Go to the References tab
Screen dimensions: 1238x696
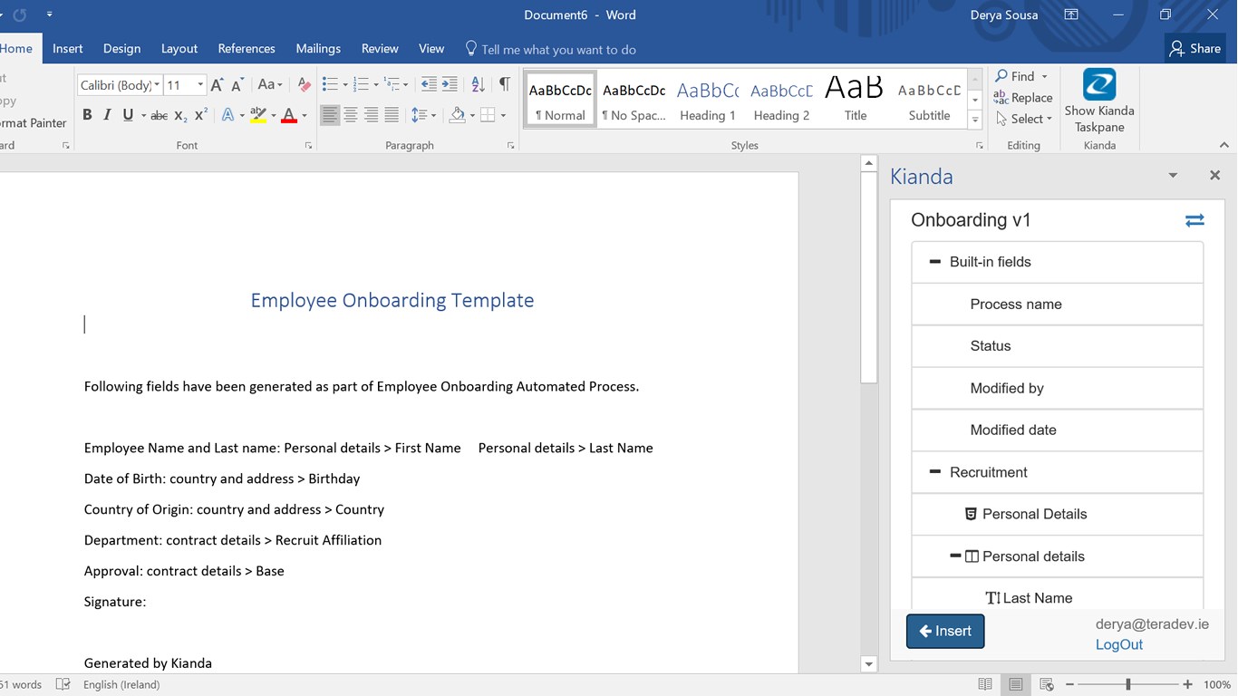point(247,49)
